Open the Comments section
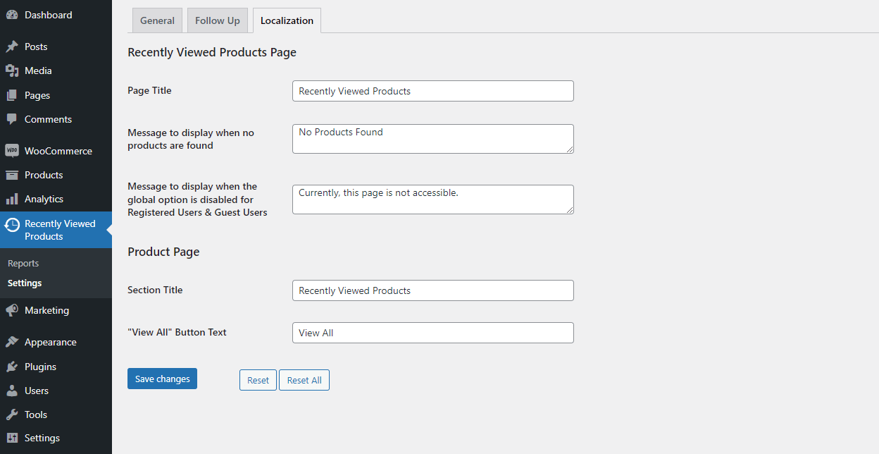Image resolution: width=879 pixels, height=454 pixels. pyautogui.click(x=45, y=119)
